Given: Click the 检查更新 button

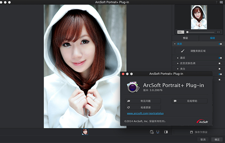Looking at the screenshot, I should (x=143, y=107).
